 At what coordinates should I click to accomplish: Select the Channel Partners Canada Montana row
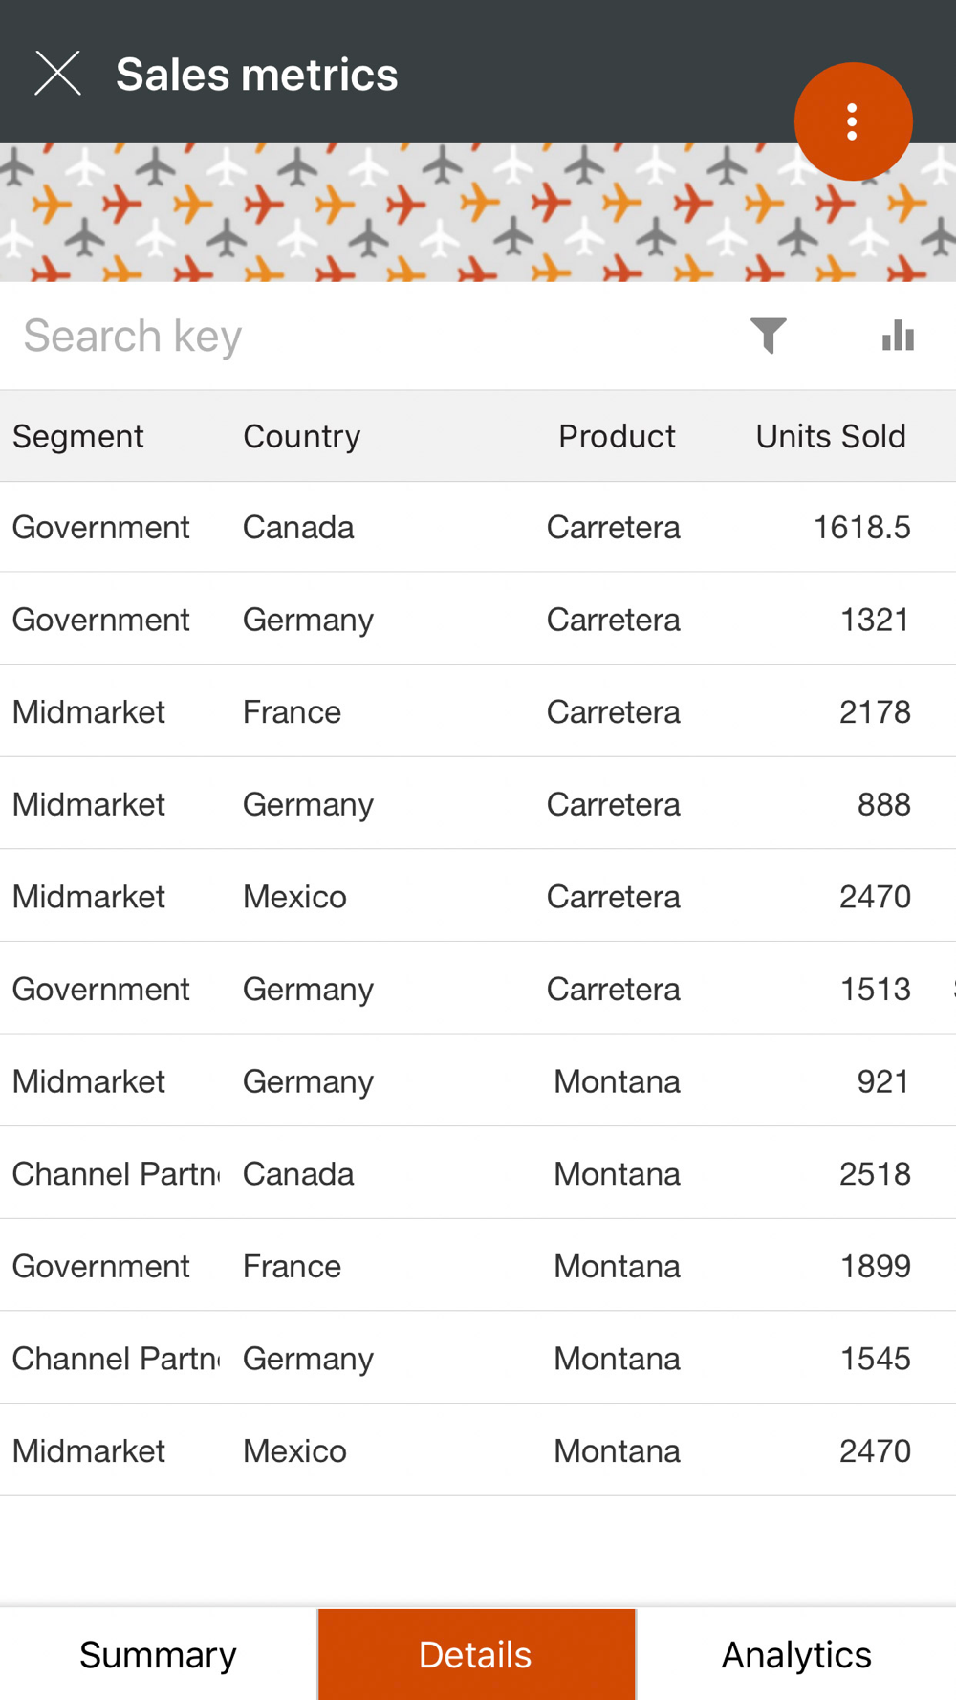pyautogui.click(x=478, y=1173)
